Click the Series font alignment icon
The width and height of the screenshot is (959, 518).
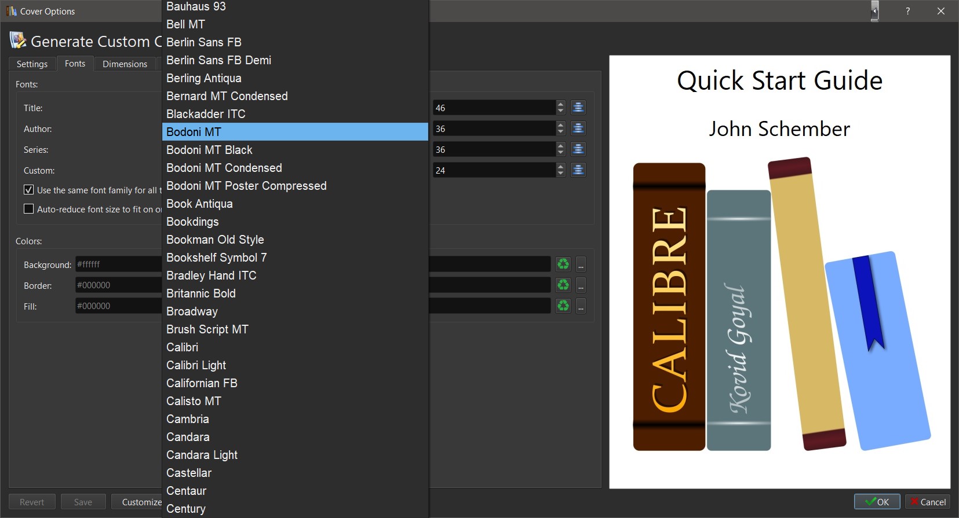(578, 149)
